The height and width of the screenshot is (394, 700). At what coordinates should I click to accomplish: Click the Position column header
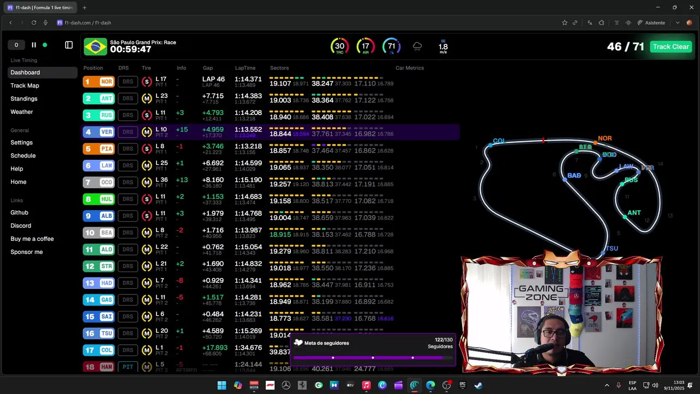click(x=93, y=68)
